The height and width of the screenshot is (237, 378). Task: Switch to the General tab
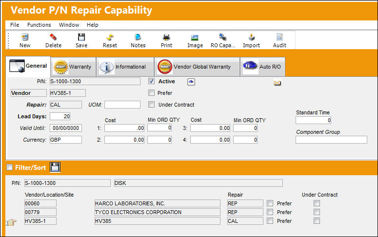pos(28,66)
